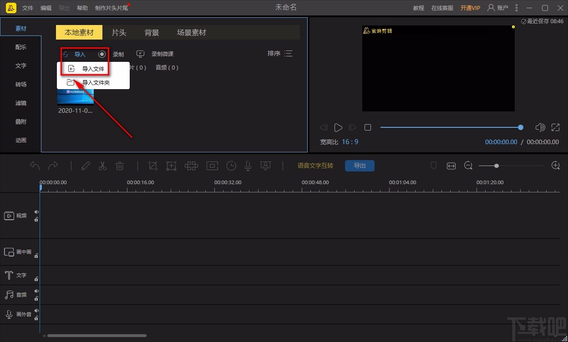Toggle lock on the 画中画 track
Viewport: 568px width, 342px height.
(36, 256)
